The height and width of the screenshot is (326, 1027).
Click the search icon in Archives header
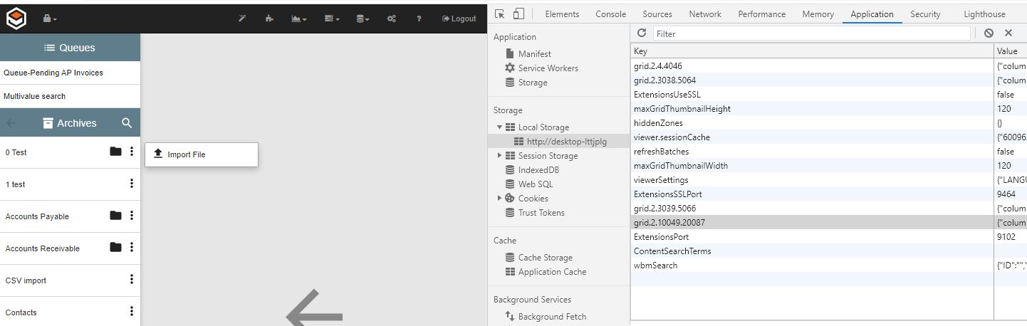pyautogui.click(x=127, y=123)
